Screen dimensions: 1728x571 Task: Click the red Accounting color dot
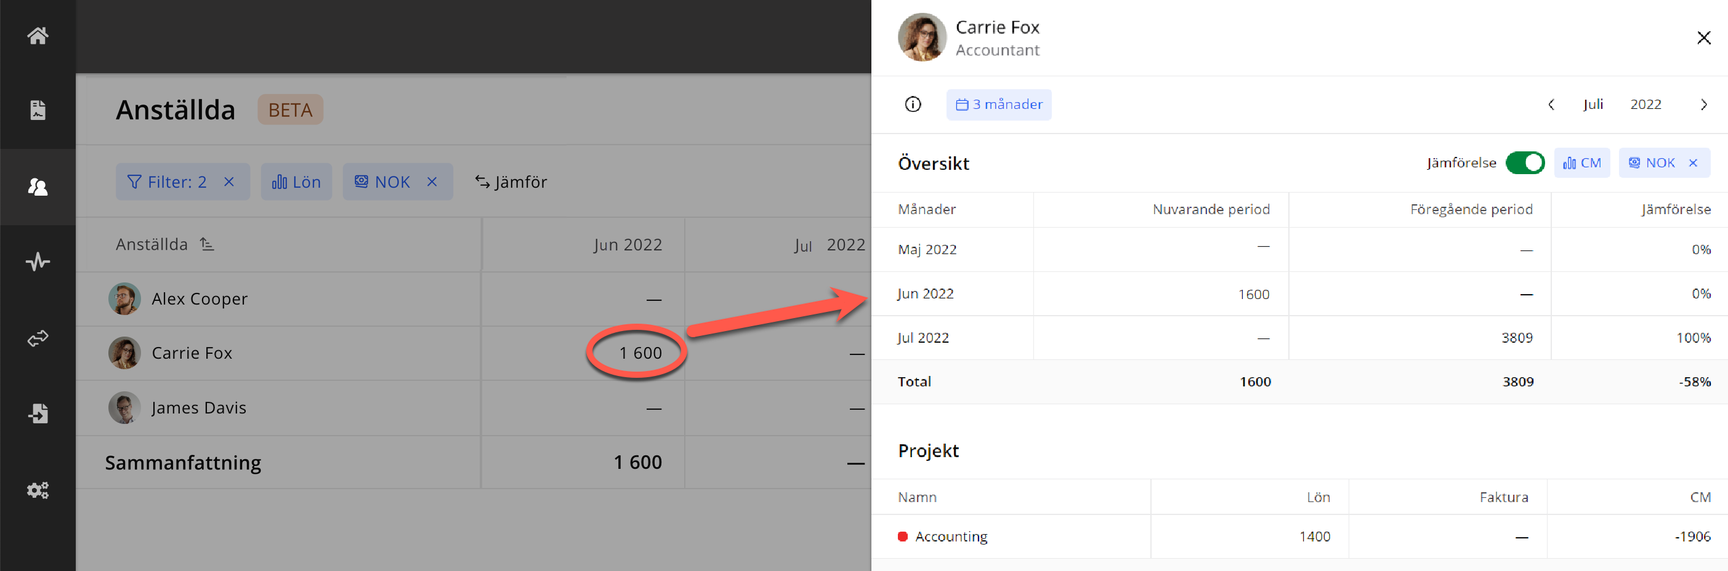(902, 536)
